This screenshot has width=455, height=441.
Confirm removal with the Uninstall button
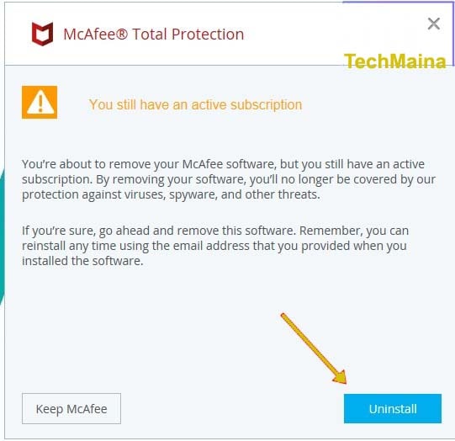[393, 408]
